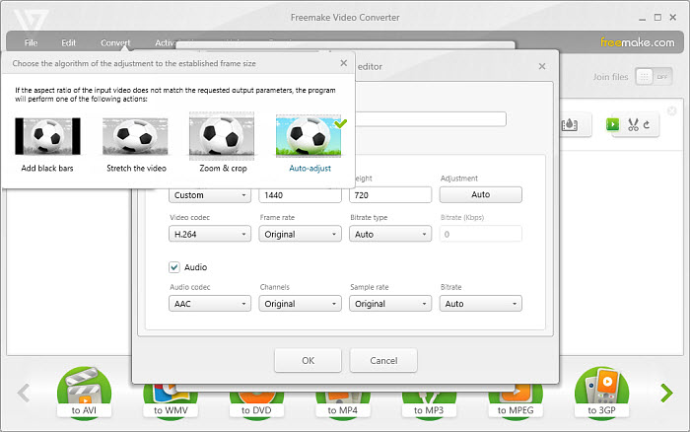Click the rotate arrow icon
This screenshot has width=690, height=432.
pos(647,124)
